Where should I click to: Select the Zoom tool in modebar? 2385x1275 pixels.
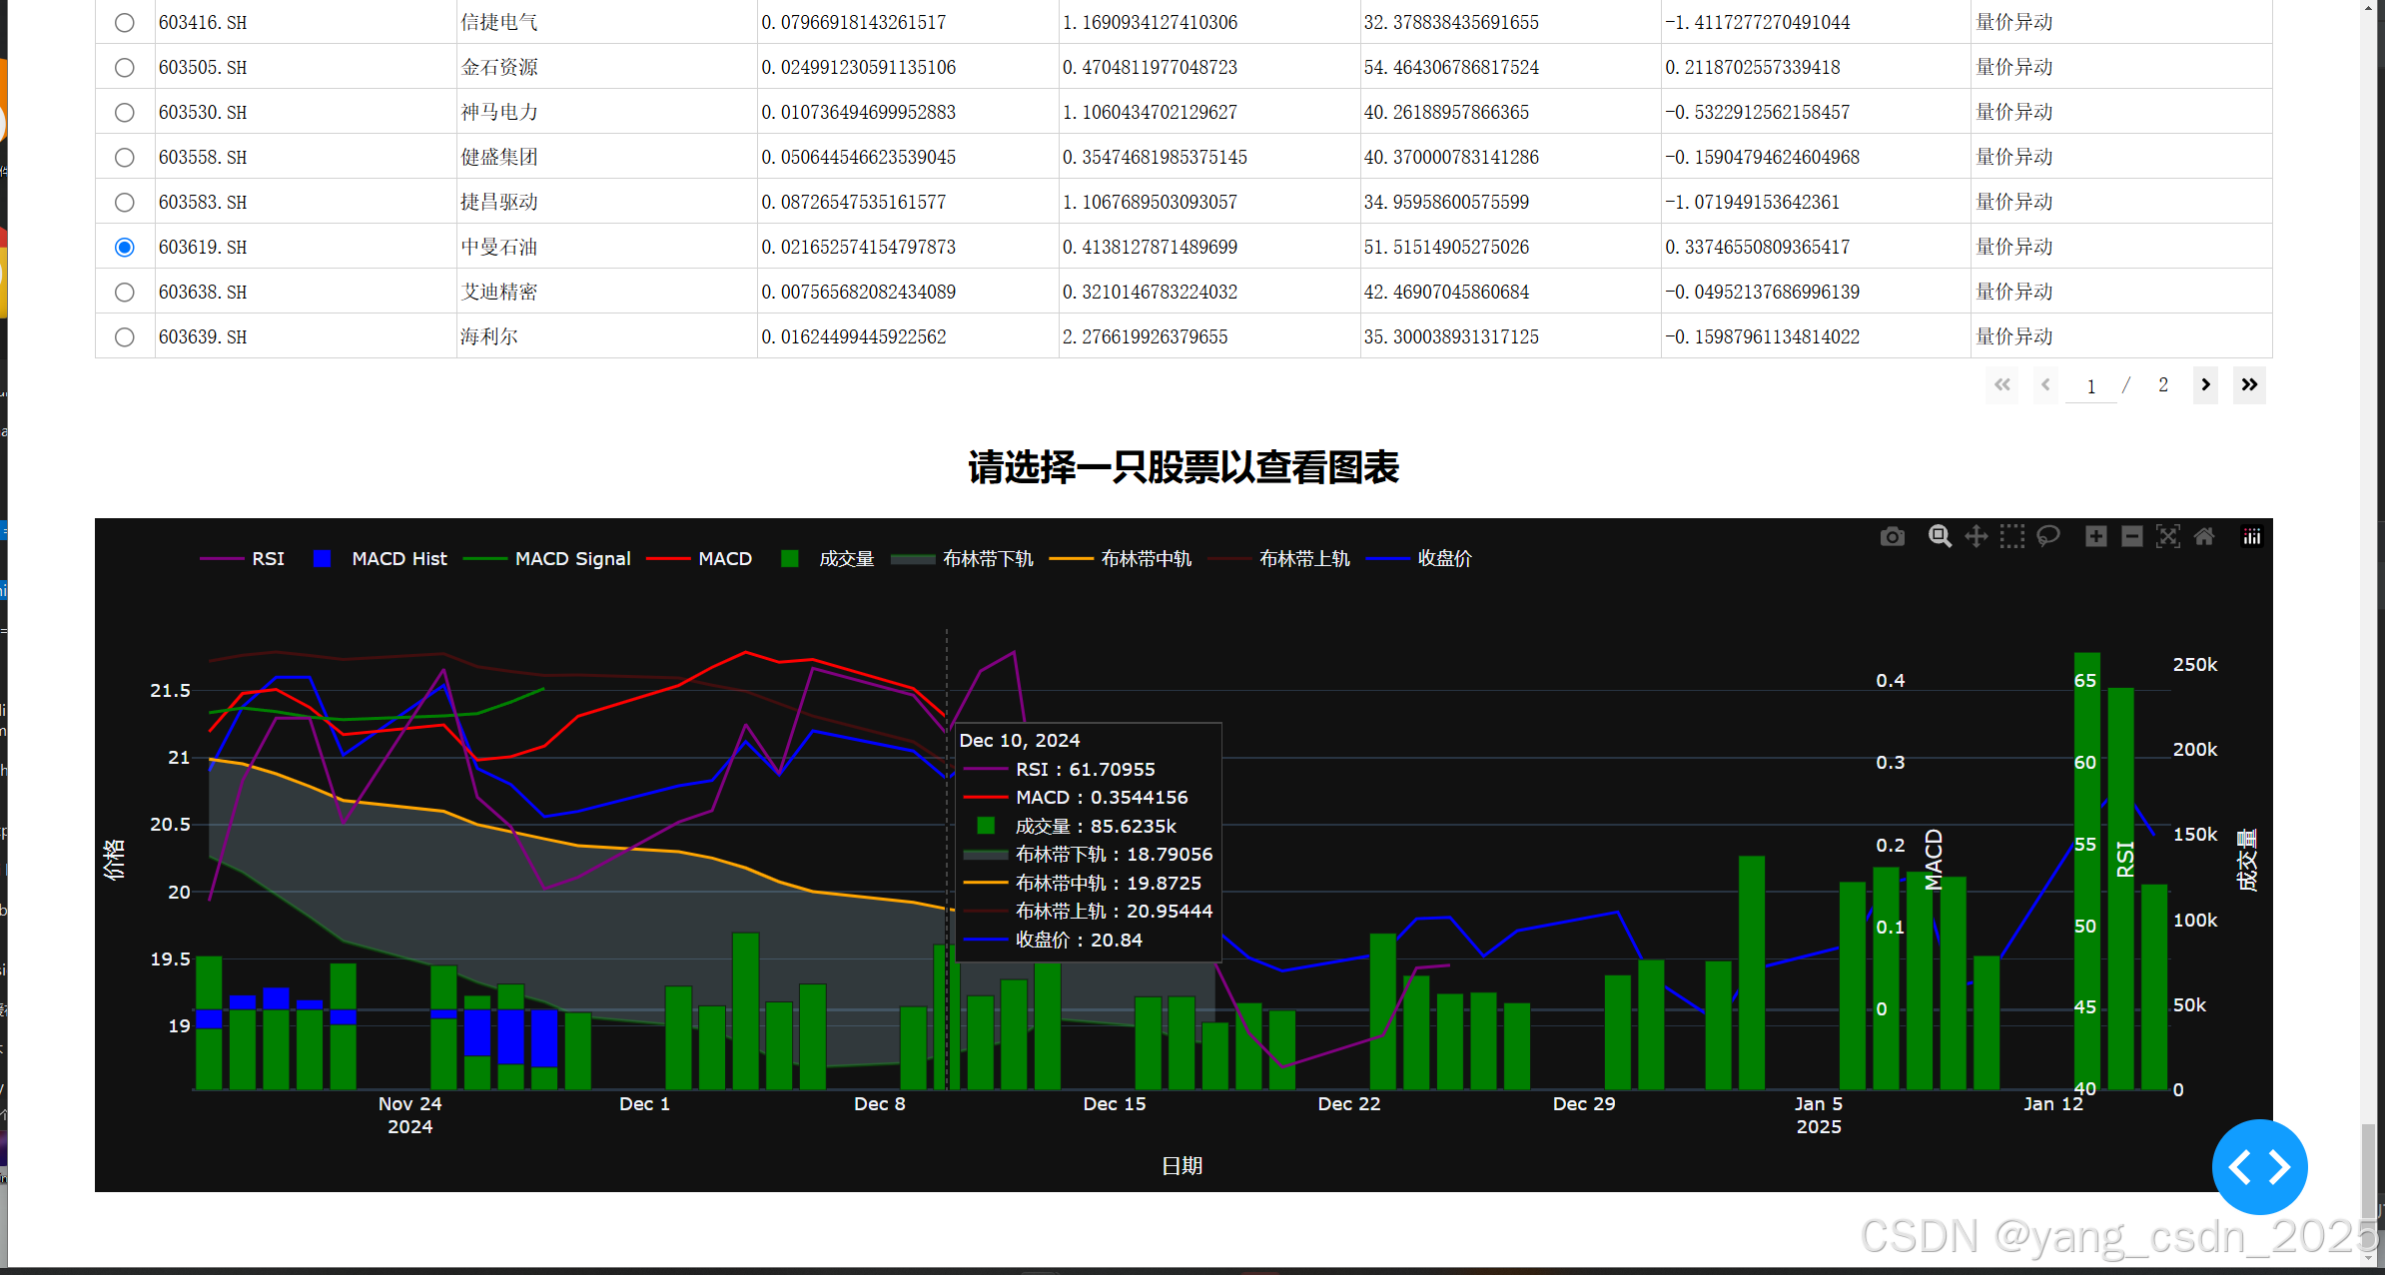(x=1940, y=537)
